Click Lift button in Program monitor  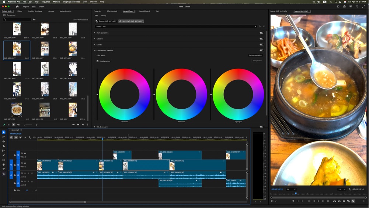(x=335, y=201)
